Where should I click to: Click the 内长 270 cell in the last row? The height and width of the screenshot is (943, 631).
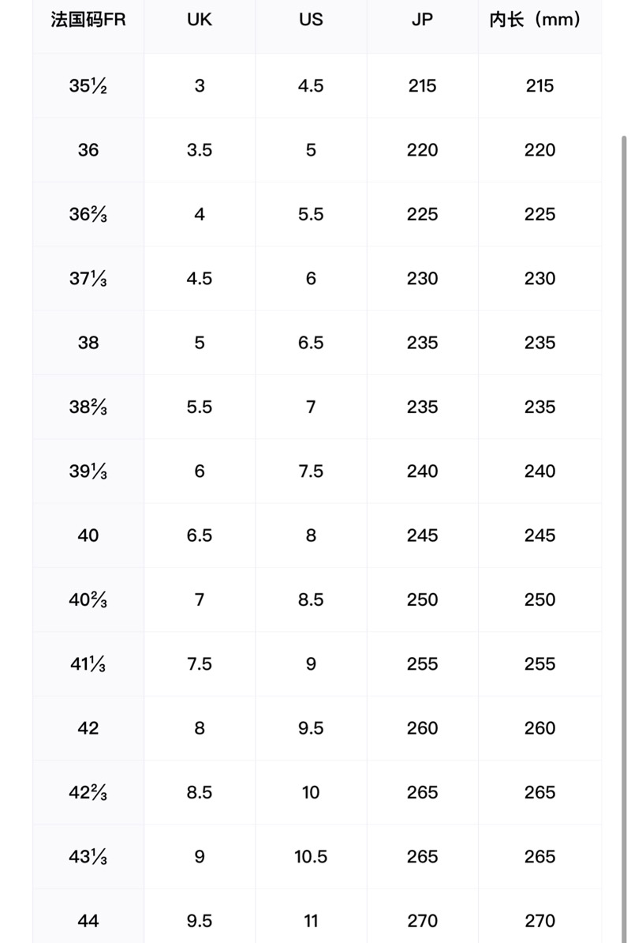click(x=540, y=921)
